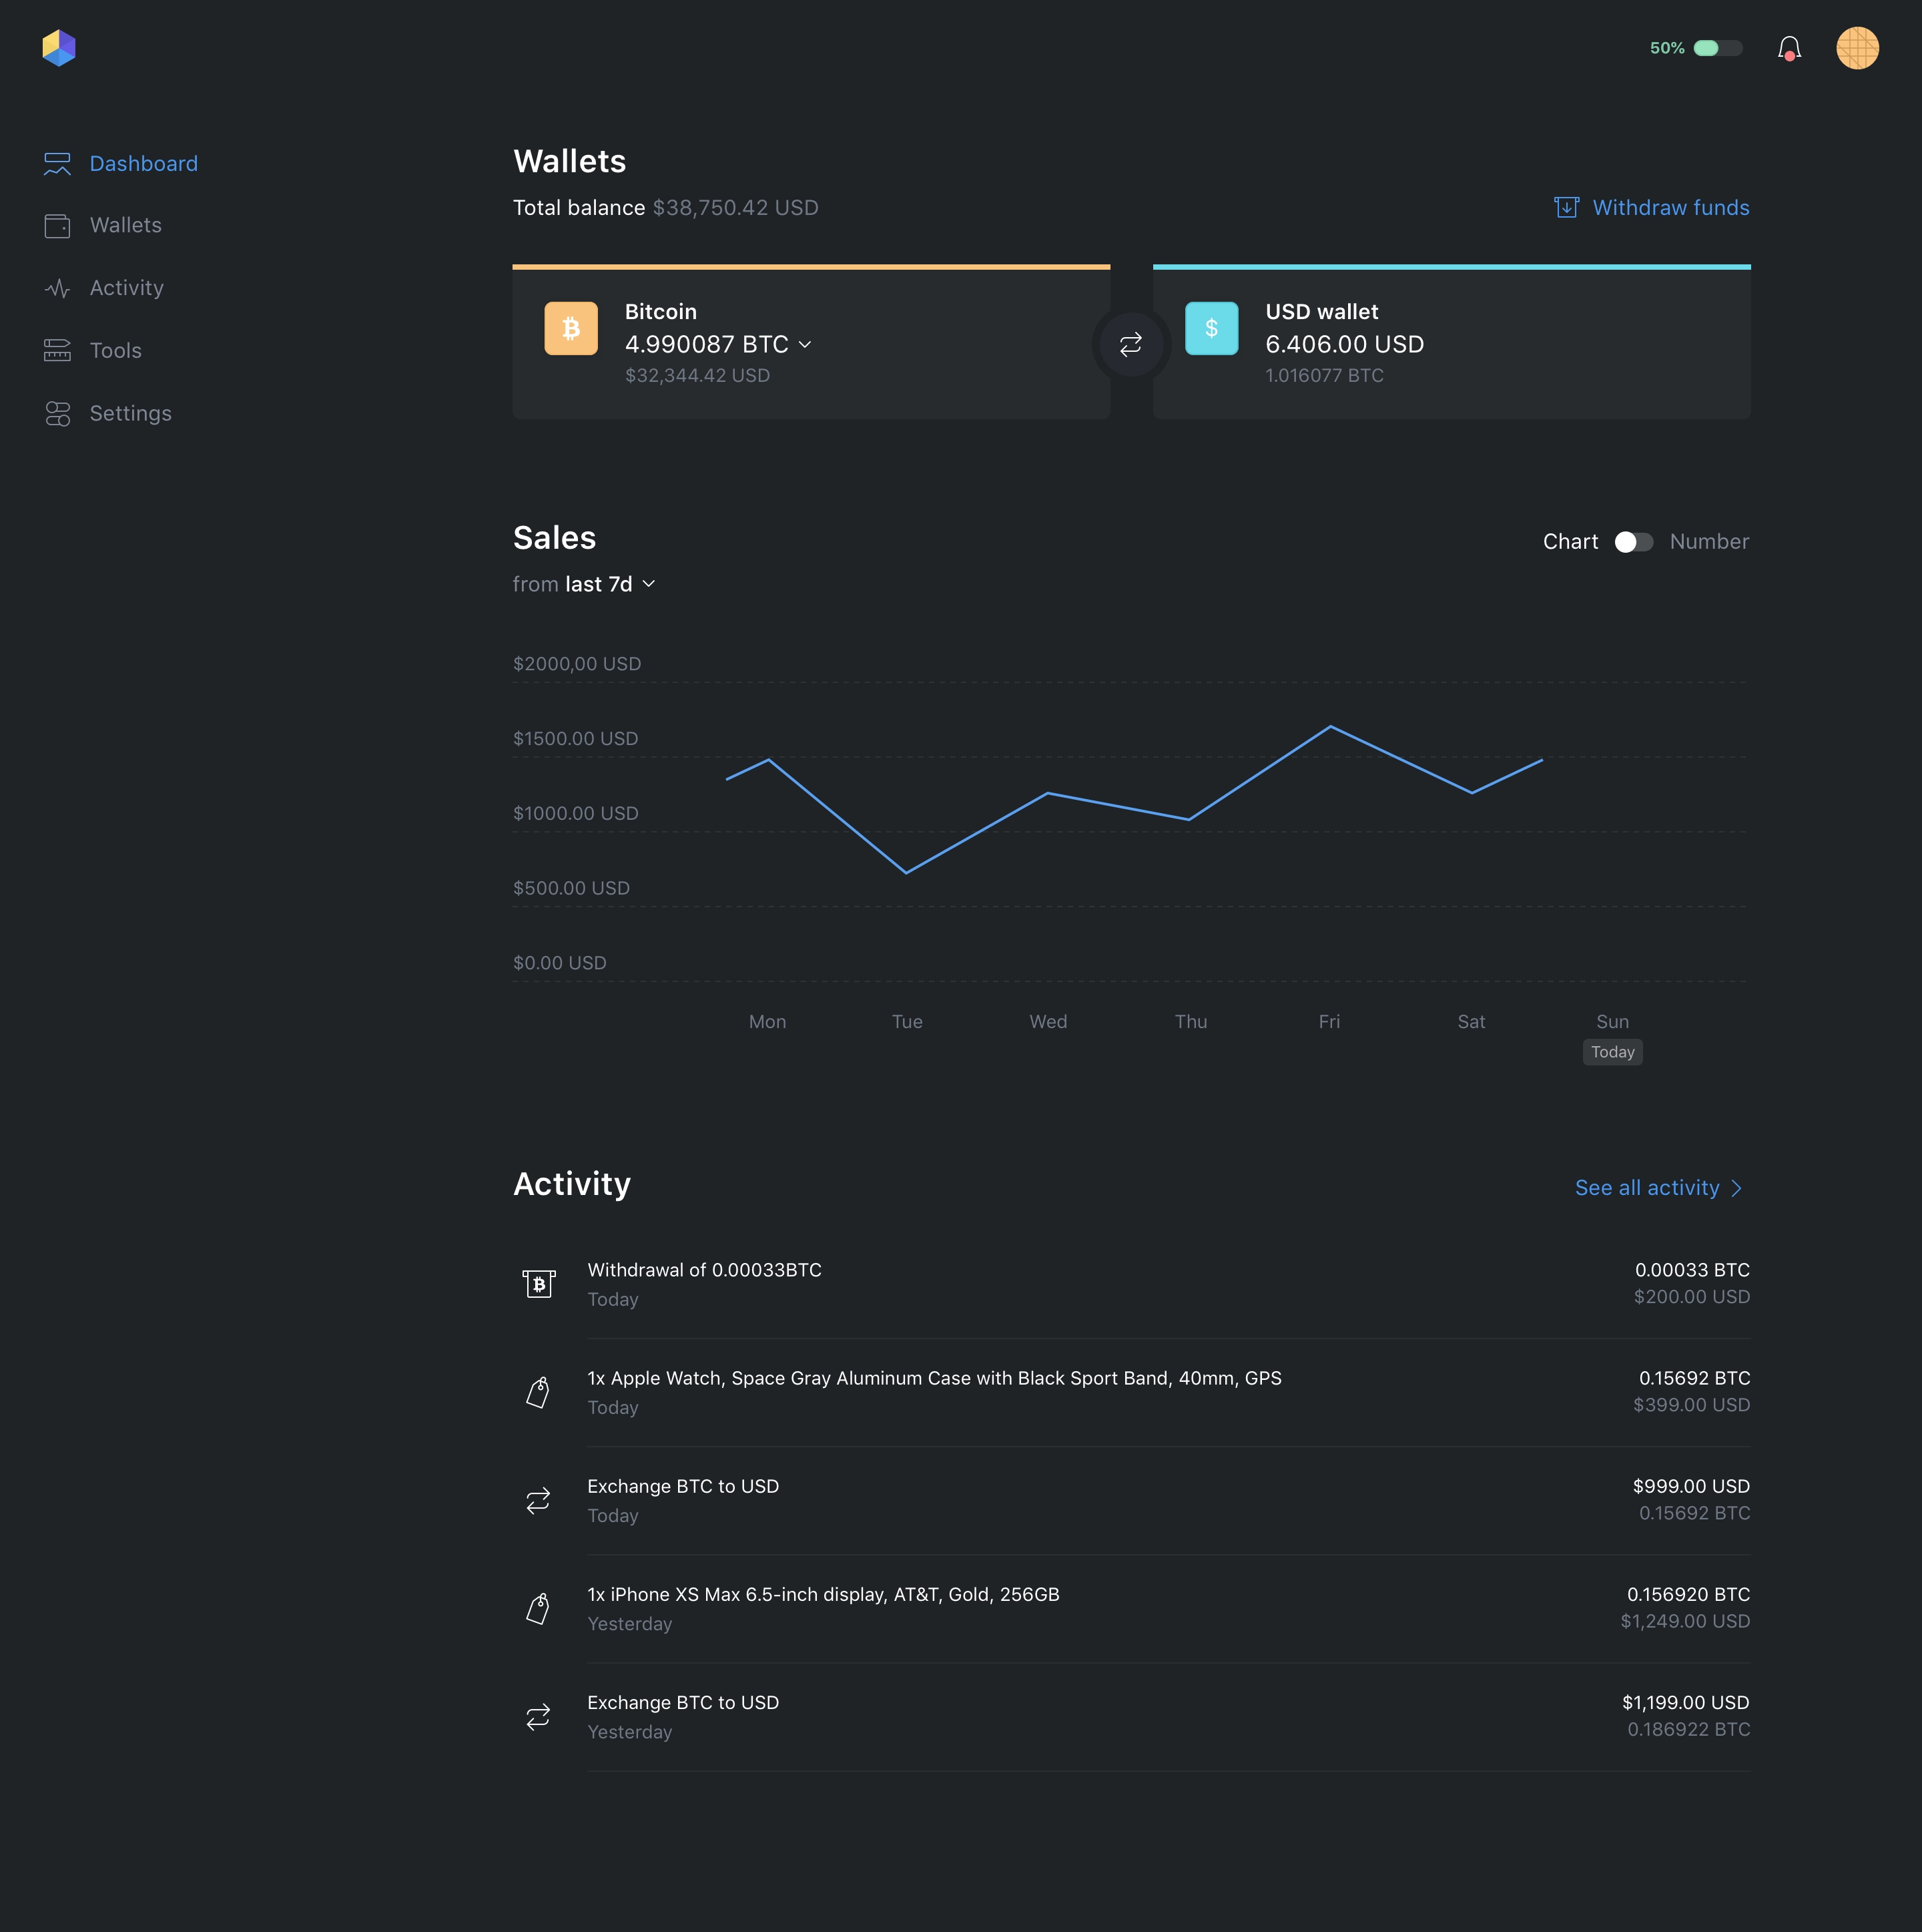1922x1932 pixels.
Task: Open the Settings menu item
Action: [x=131, y=414]
